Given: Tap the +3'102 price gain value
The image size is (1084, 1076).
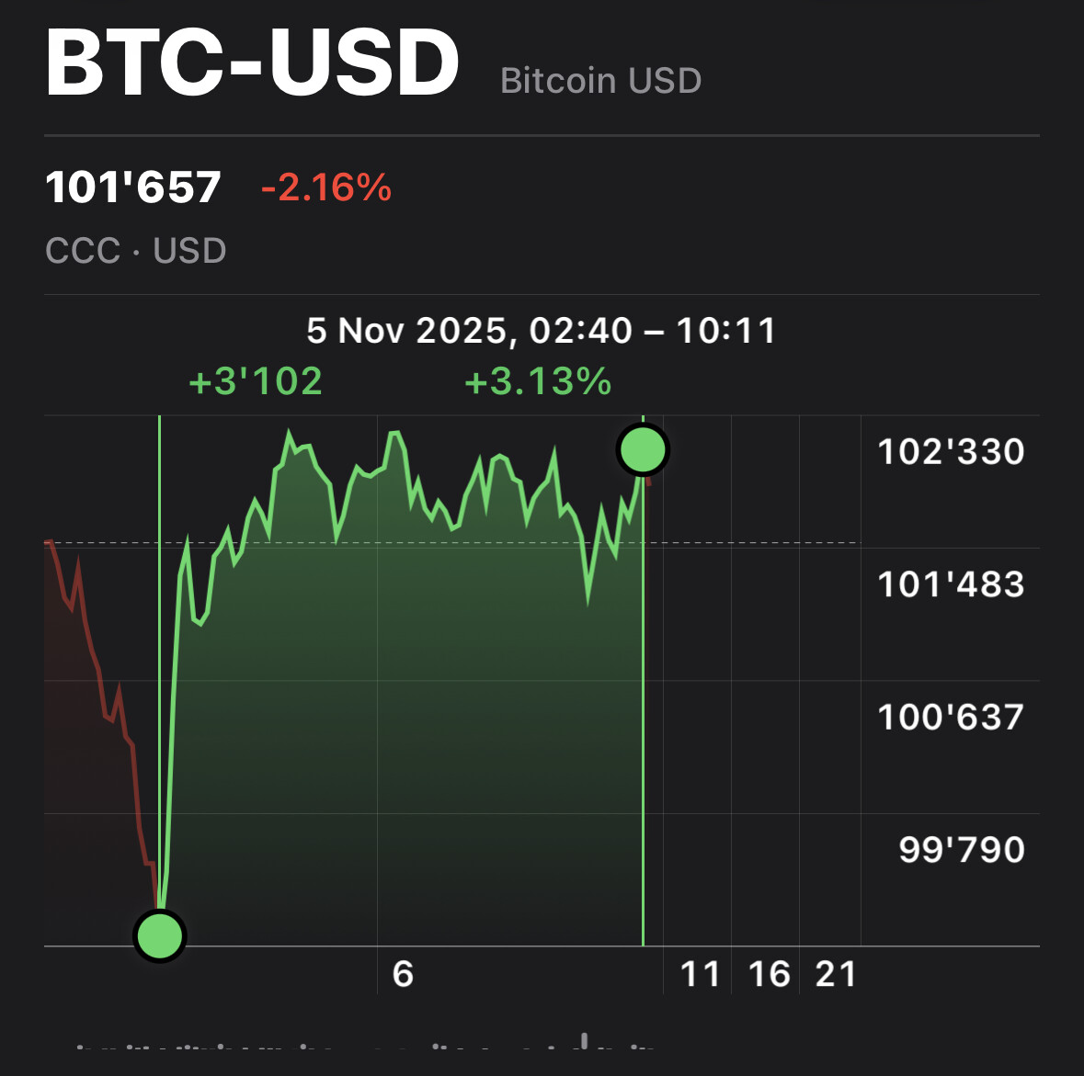Looking at the screenshot, I should (256, 381).
